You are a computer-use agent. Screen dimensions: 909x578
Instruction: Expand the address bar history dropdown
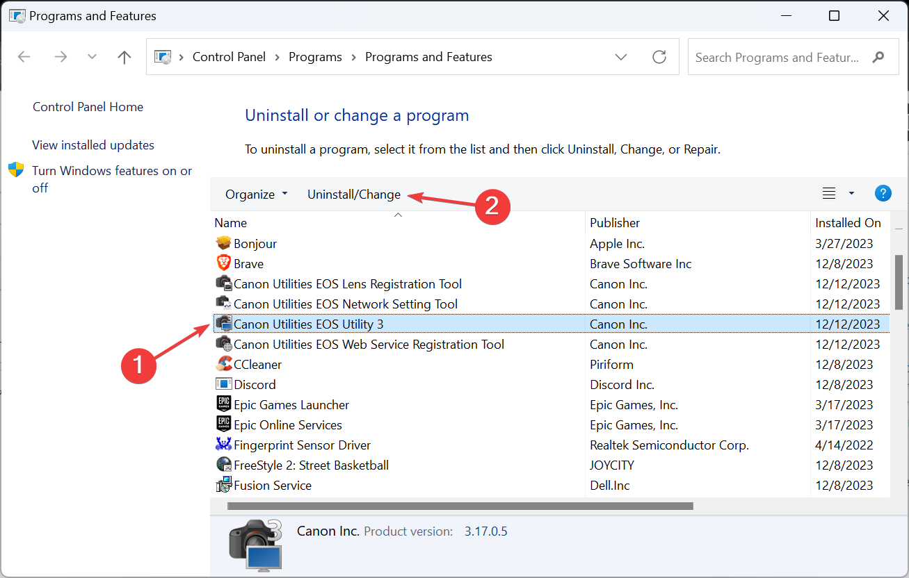tap(622, 57)
